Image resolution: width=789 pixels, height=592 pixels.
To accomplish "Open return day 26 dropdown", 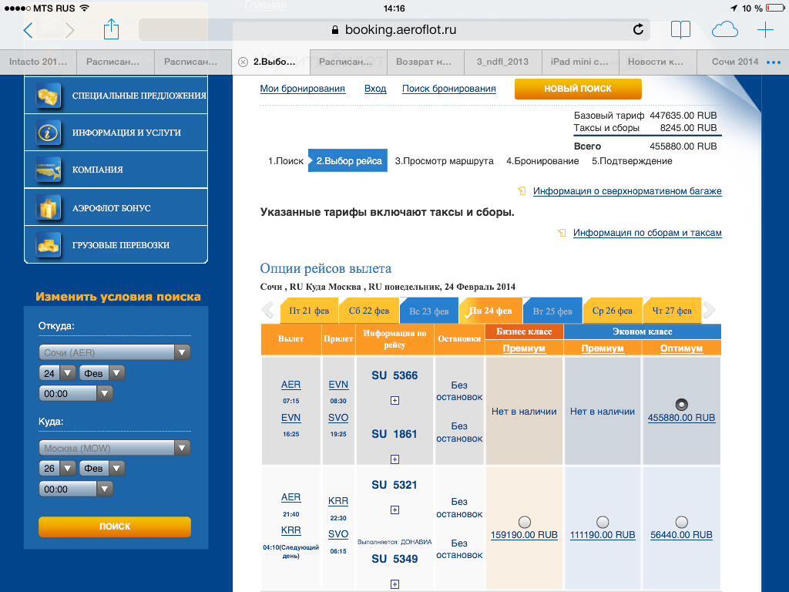I will click(x=57, y=469).
